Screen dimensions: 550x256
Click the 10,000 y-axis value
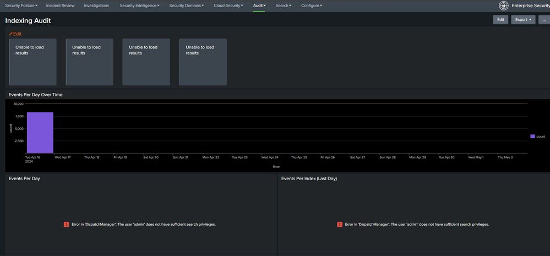tap(18, 104)
